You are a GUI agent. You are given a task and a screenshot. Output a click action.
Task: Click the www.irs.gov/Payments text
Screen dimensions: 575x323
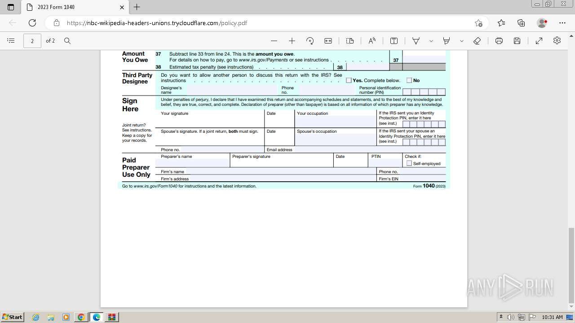(x=263, y=60)
